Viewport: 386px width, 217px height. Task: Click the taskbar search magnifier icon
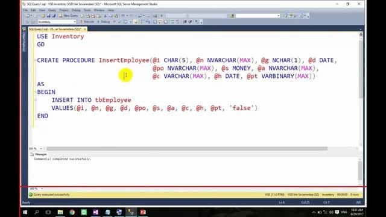(x=37, y=212)
